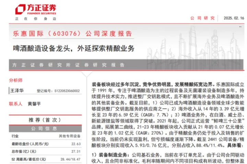Click the Founder Securities logo
Screen dimensions: 247x164
click(36, 9)
